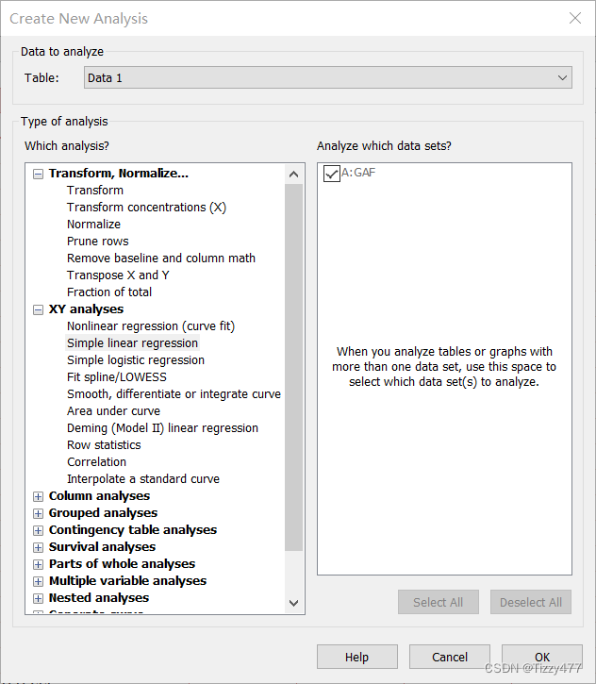
Task: Select Interpolate a standard curve
Action: point(143,479)
